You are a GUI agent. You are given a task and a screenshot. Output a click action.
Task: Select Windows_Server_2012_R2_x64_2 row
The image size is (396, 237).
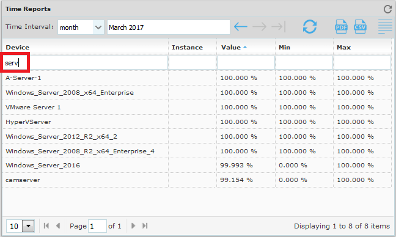click(197, 137)
